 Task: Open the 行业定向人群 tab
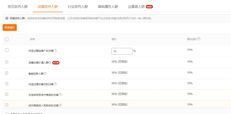click(x=78, y=6)
